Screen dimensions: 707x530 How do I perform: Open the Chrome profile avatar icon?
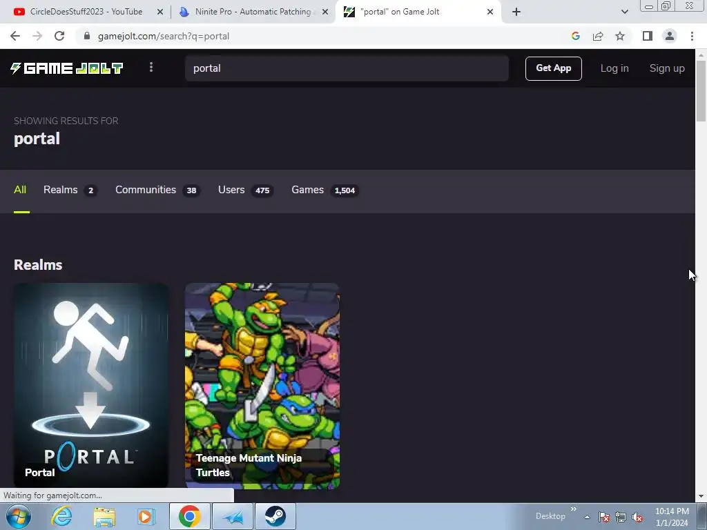[x=670, y=36]
